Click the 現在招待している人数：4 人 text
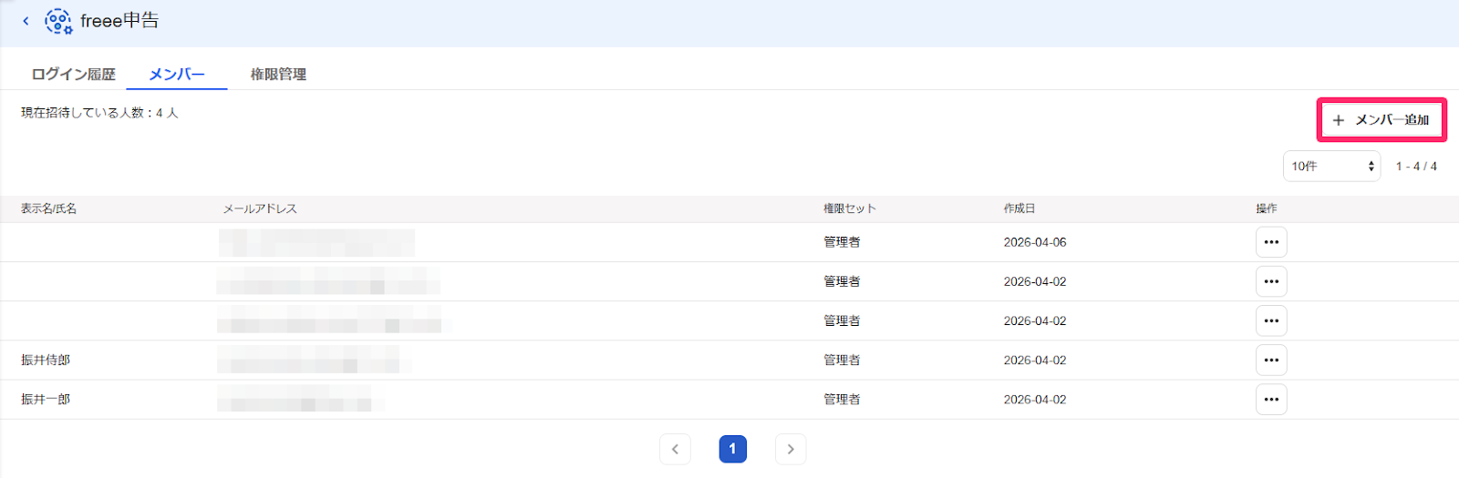Screen dimensions: 1459x478 point(99,113)
